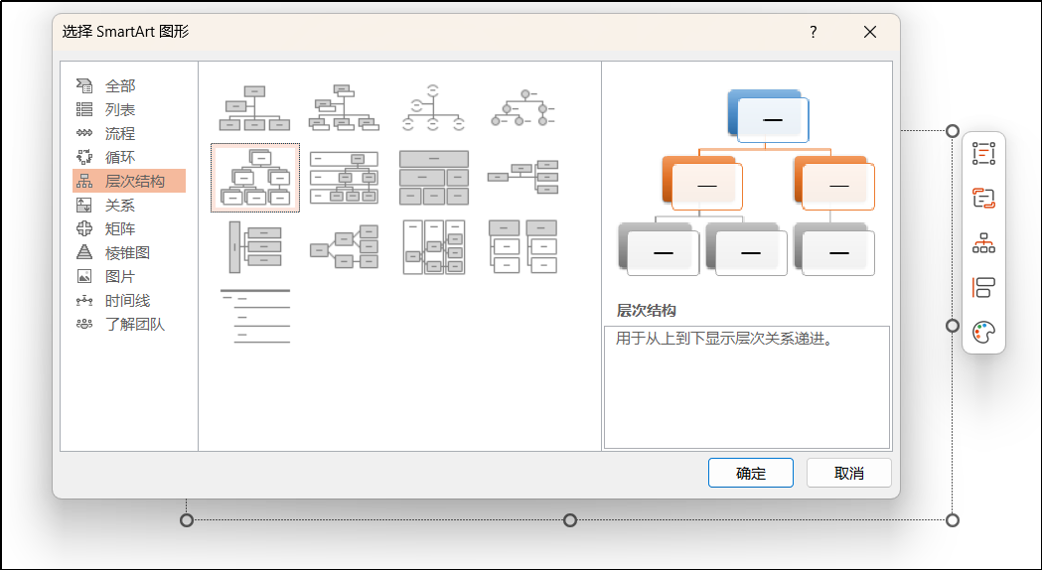Viewport: 1042px width, 570px height.
Task: Click the two-block layout icon in floating toolbar
Action: 983,288
